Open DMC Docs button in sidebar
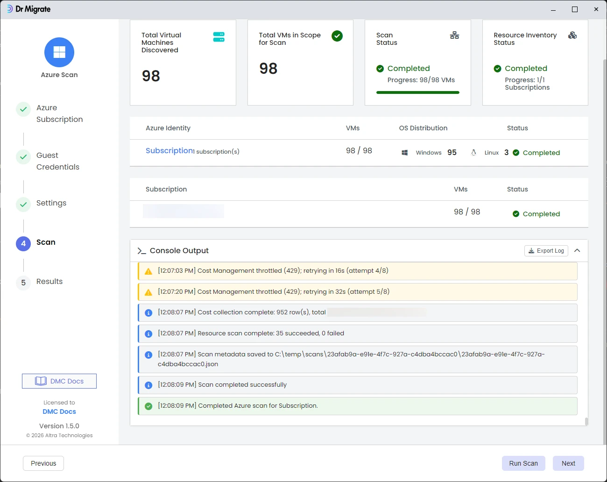This screenshot has height=482, width=607. 59,381
